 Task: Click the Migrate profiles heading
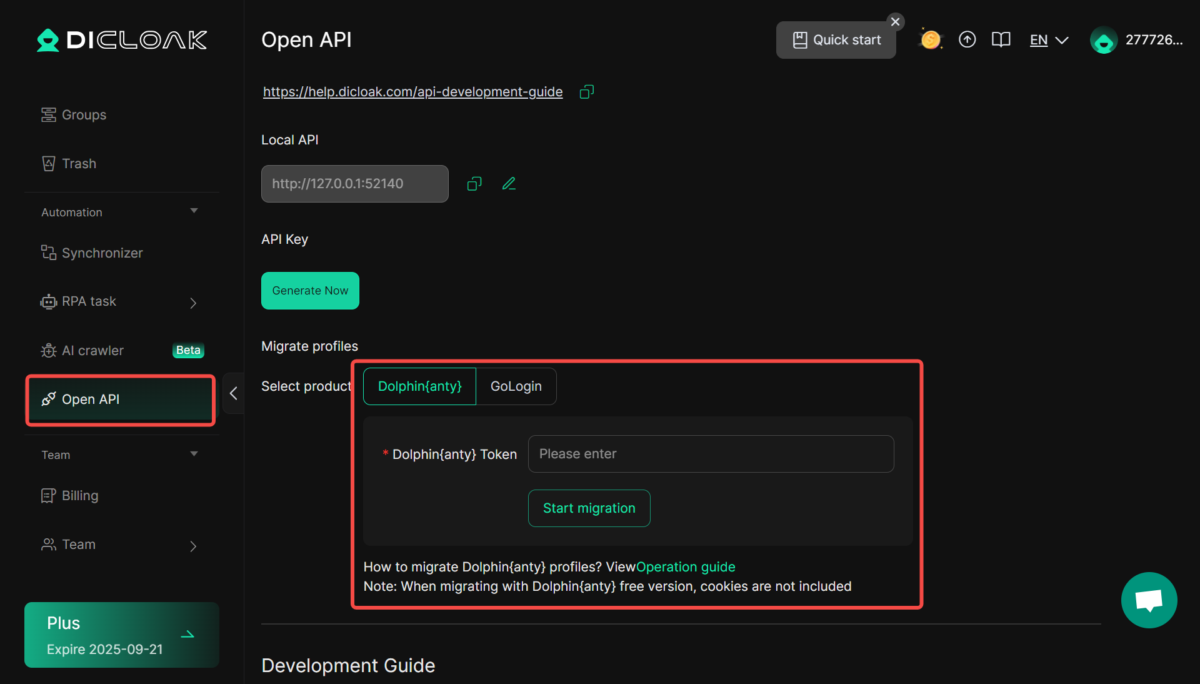309,346
